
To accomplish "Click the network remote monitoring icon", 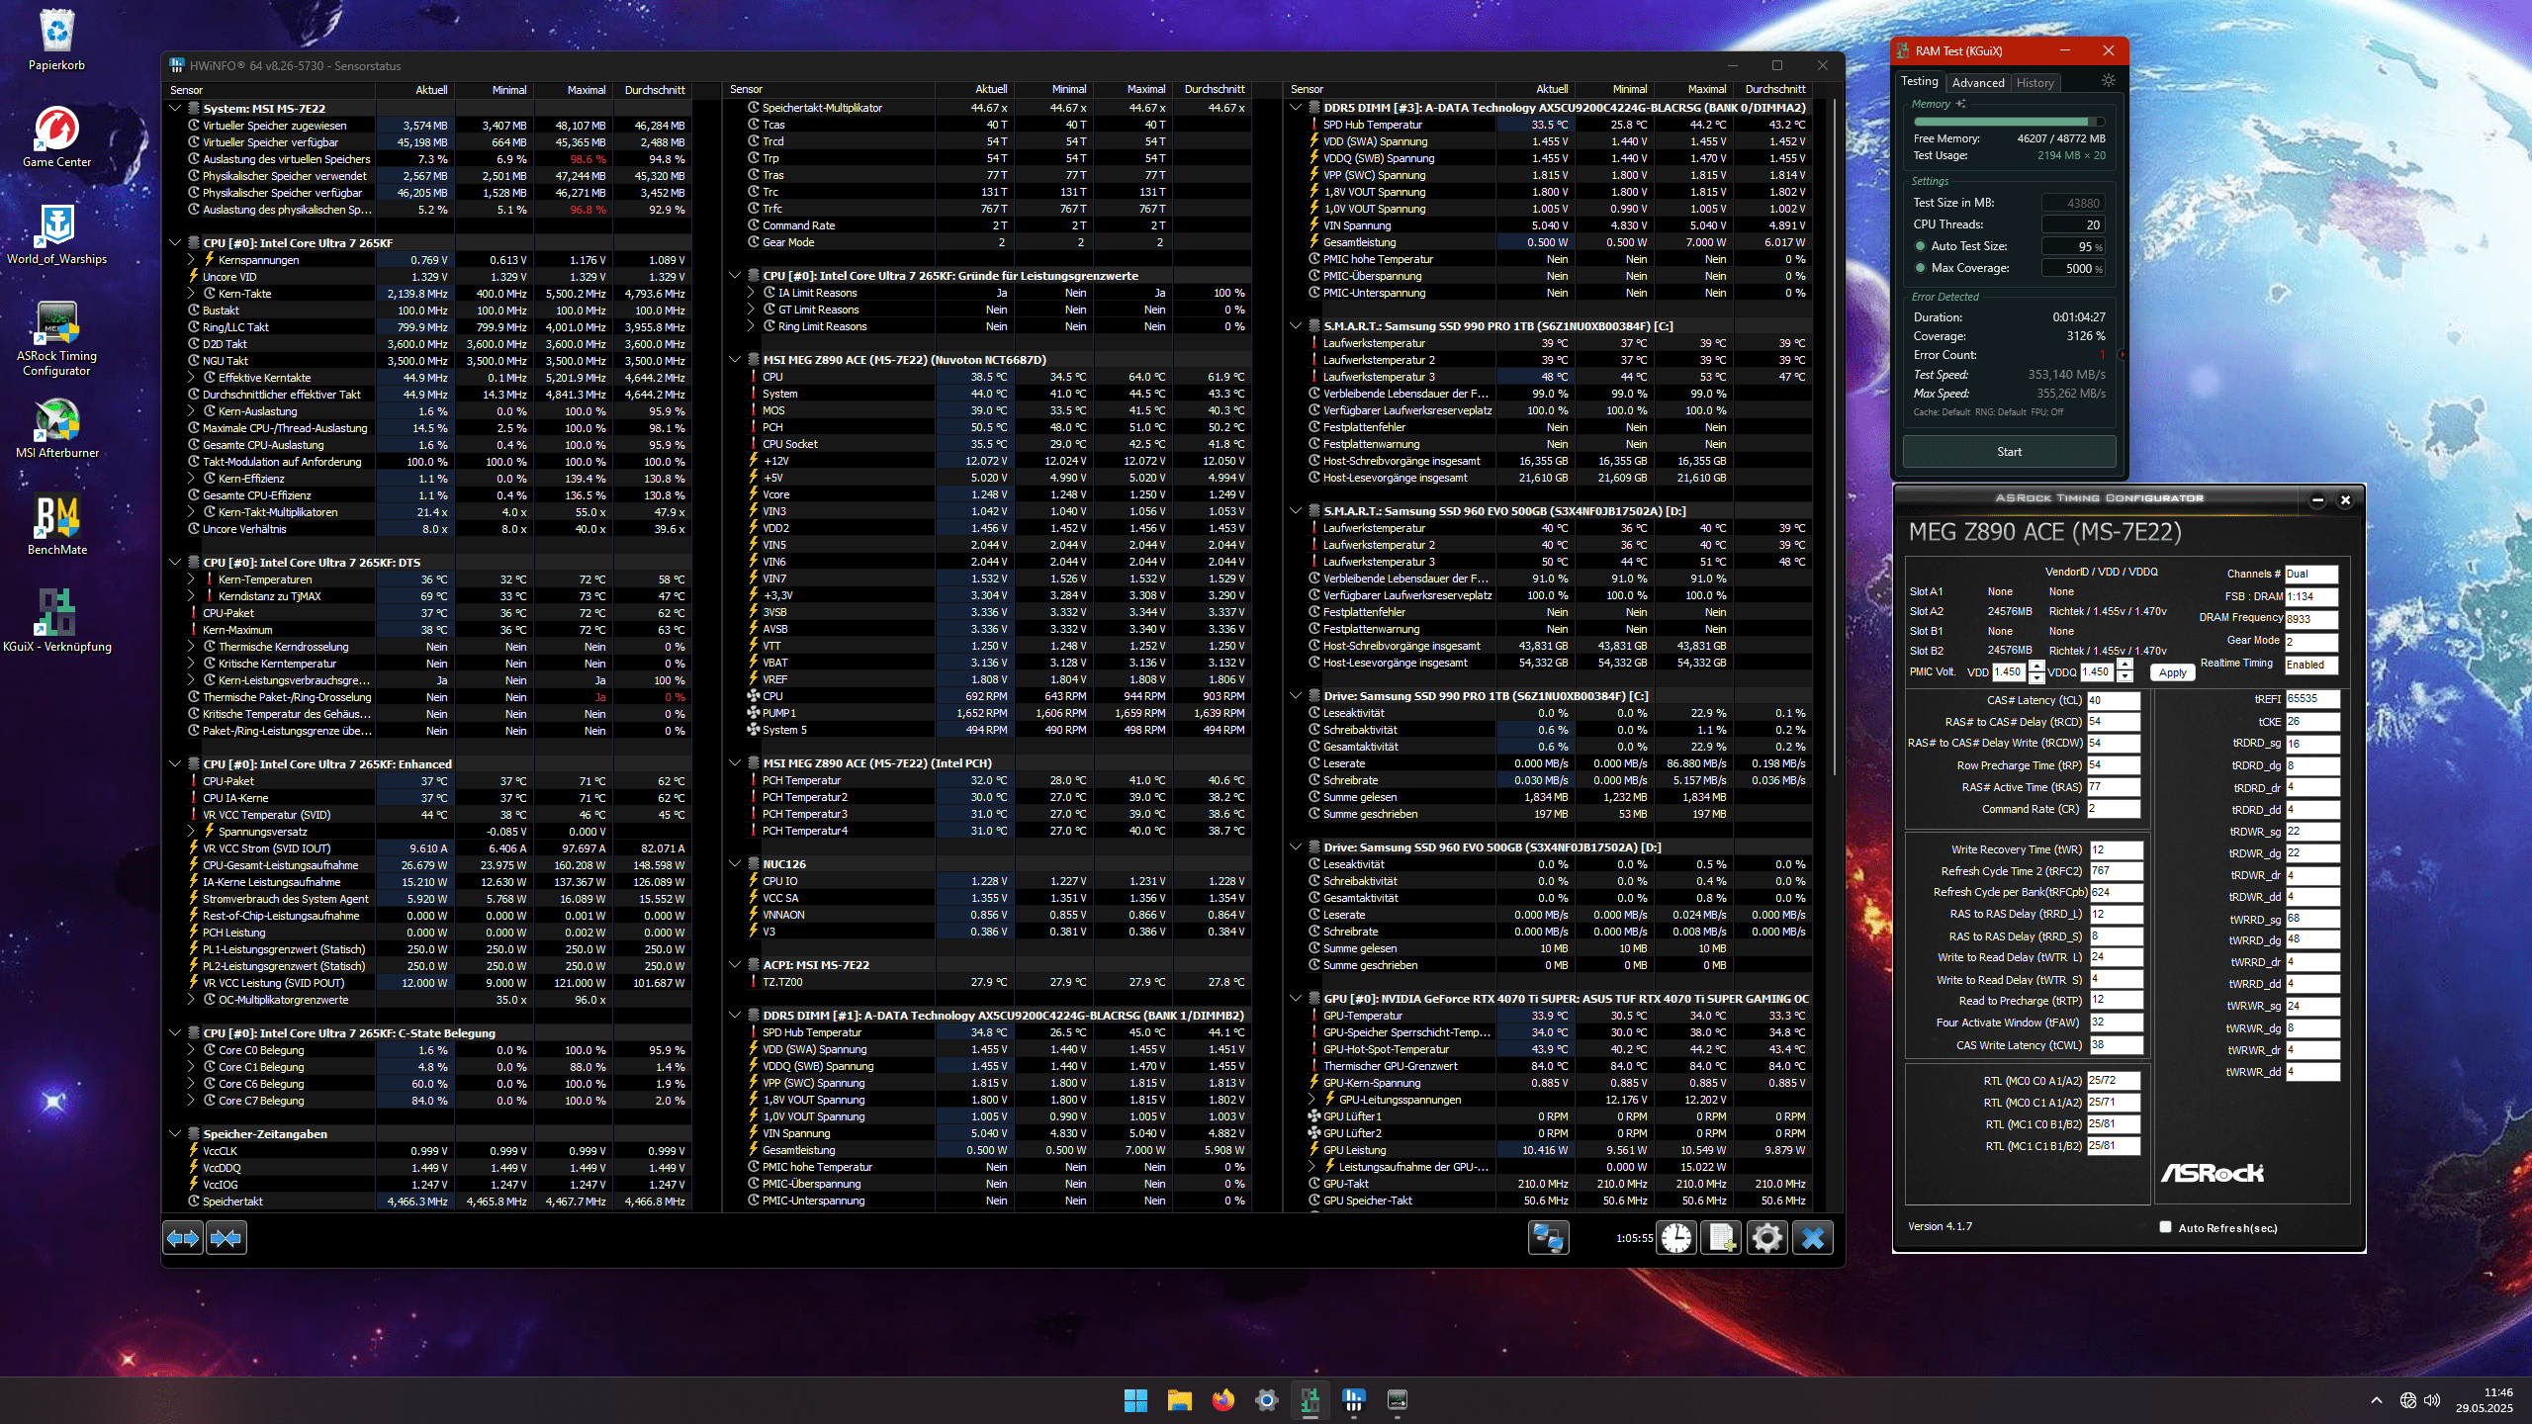I will point(1548,1238).
